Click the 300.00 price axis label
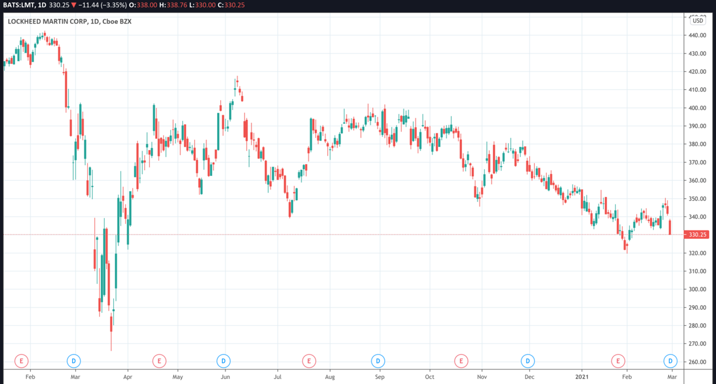 [697, 290]
